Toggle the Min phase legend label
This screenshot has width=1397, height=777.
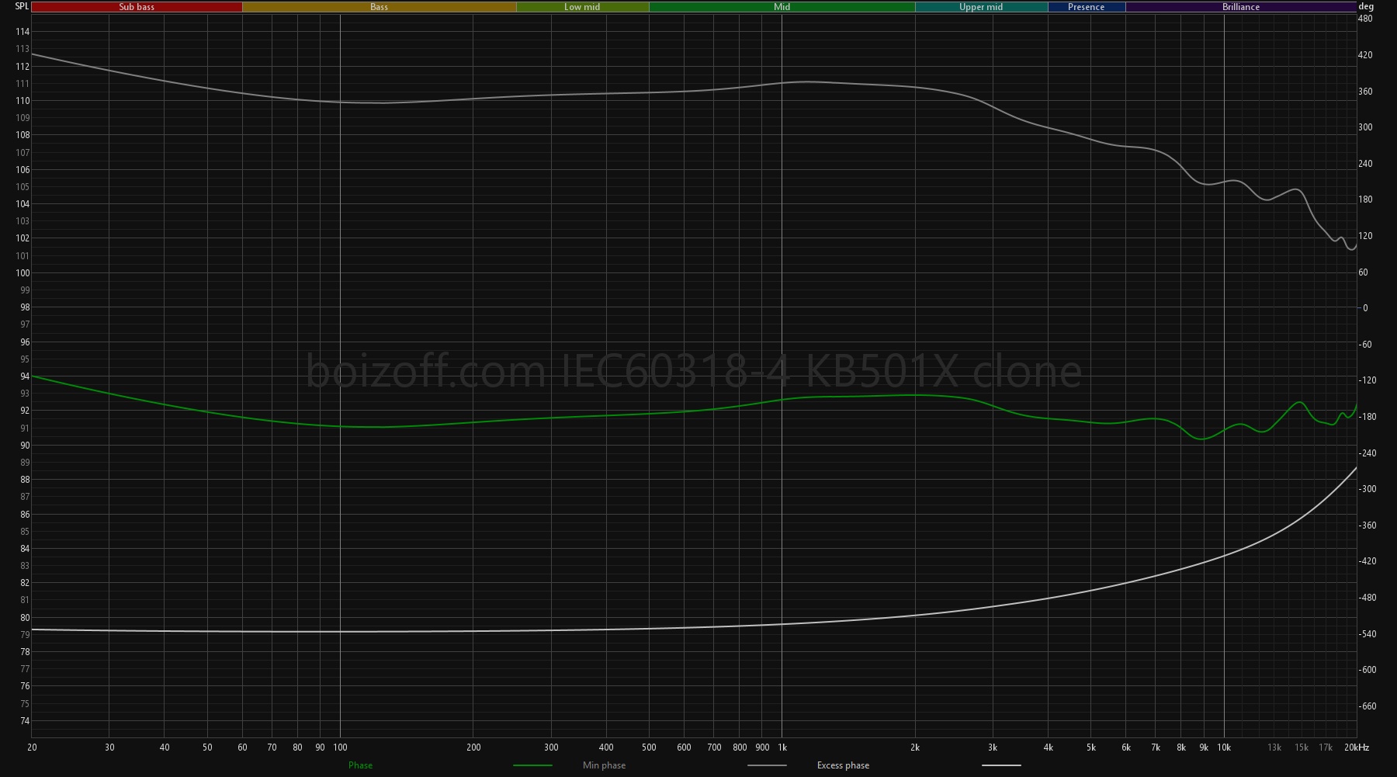click(x=604, y=765)
